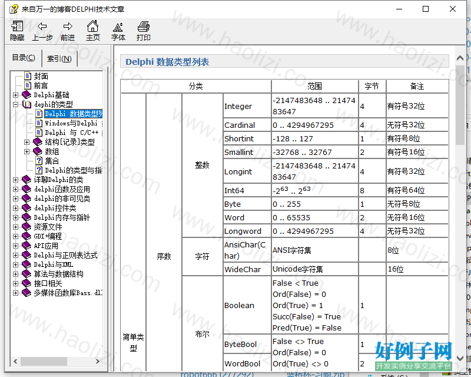This screenshot has width=471, height=377.
Task: Open font settings (字体) icon
Action: (x=118, y=31)
